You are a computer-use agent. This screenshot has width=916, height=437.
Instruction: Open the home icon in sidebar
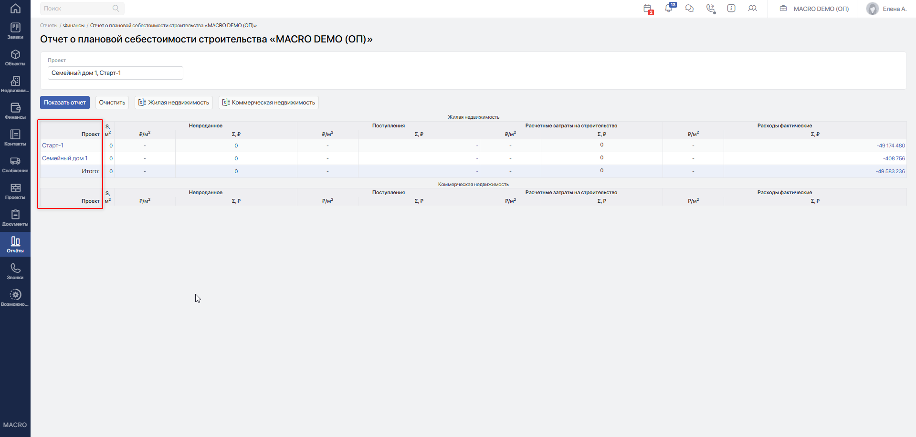coord(15,9)
